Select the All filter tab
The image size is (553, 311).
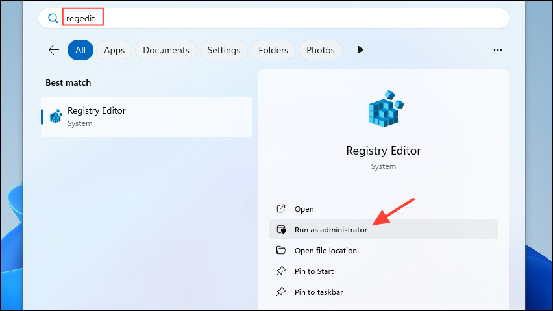80,50
